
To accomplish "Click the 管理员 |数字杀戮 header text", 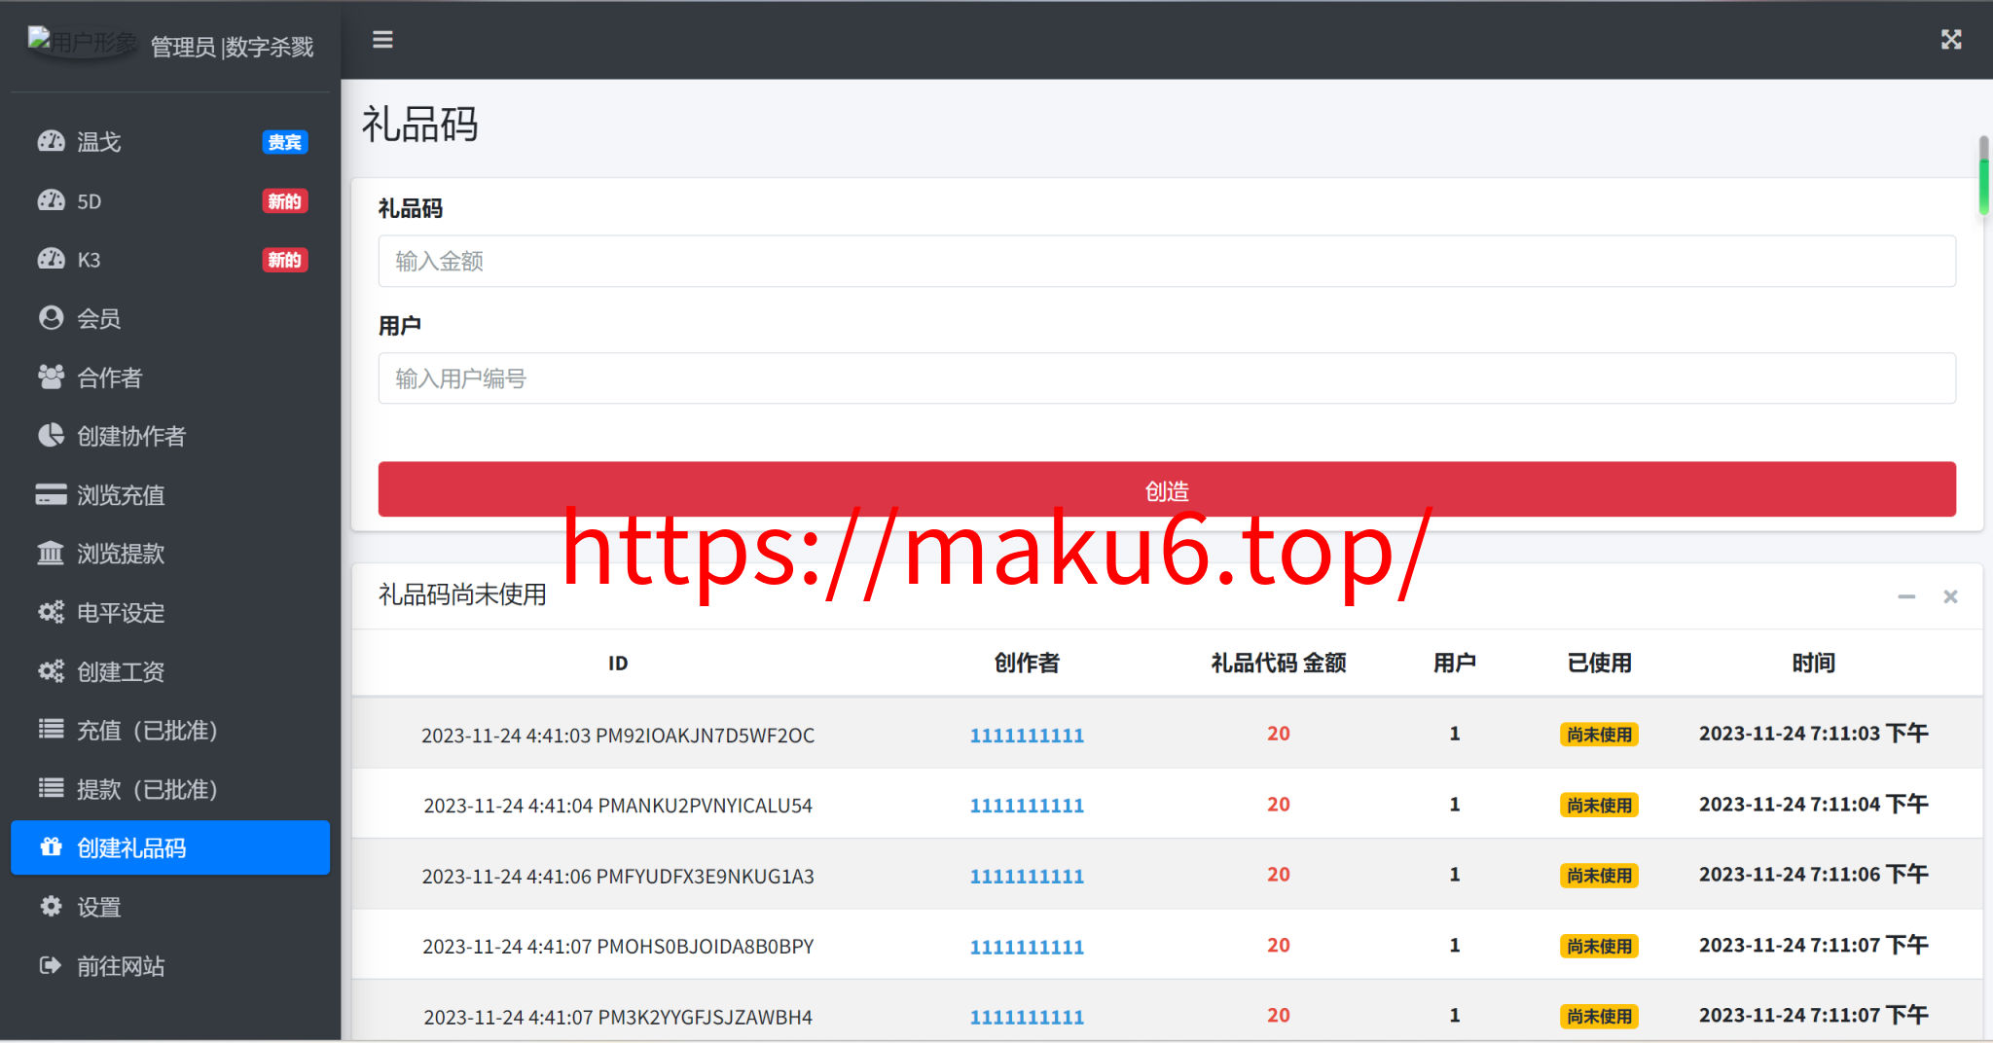I will pyautogui.click(x=232, y=47).
